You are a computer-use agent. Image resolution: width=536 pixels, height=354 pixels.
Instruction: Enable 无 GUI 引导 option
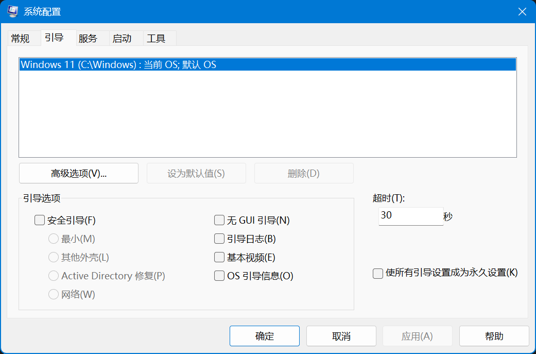pos(219,220)
